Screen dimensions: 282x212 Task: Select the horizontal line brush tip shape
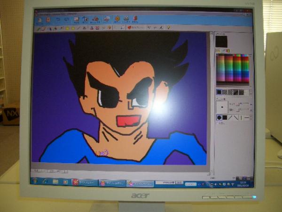pyautogui.click(x=246, y=118)
